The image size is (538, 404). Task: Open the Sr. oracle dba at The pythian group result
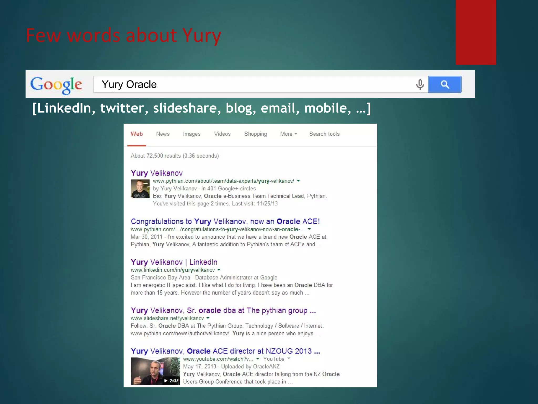tap(223, 311)
